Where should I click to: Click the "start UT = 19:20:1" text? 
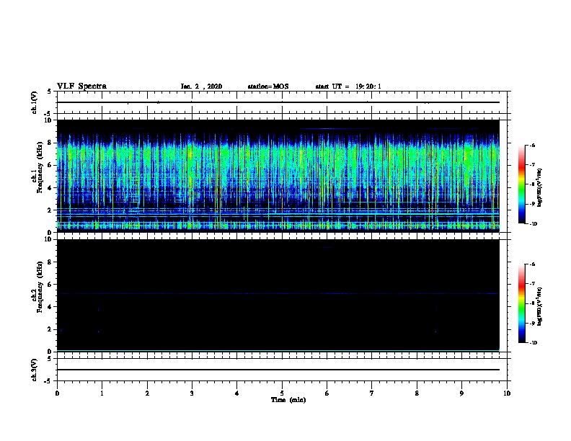click(x=348, y=86)
